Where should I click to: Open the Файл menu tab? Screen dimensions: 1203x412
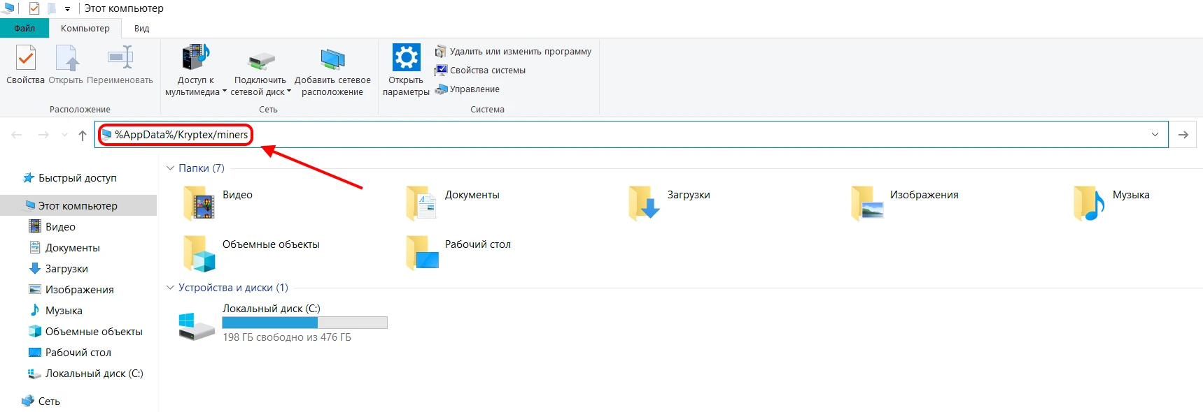pyautogui.click(x=24, y=29)
